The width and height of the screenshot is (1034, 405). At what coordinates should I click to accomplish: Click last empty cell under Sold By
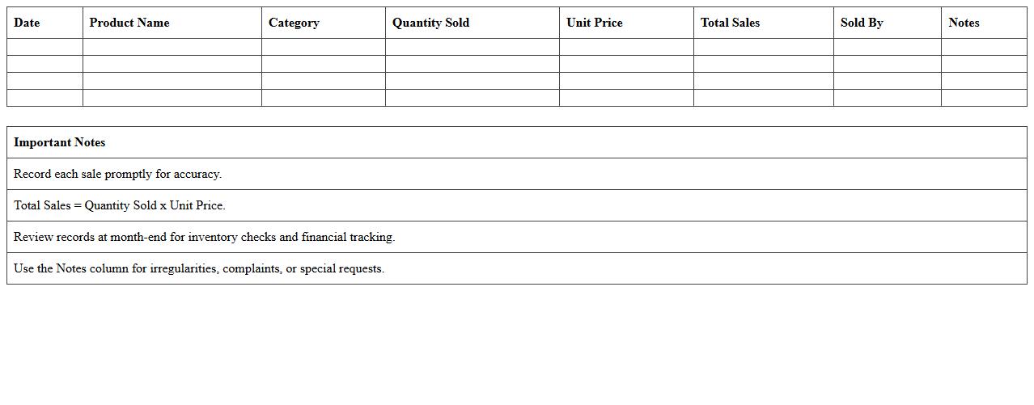(x=887, y=98)
